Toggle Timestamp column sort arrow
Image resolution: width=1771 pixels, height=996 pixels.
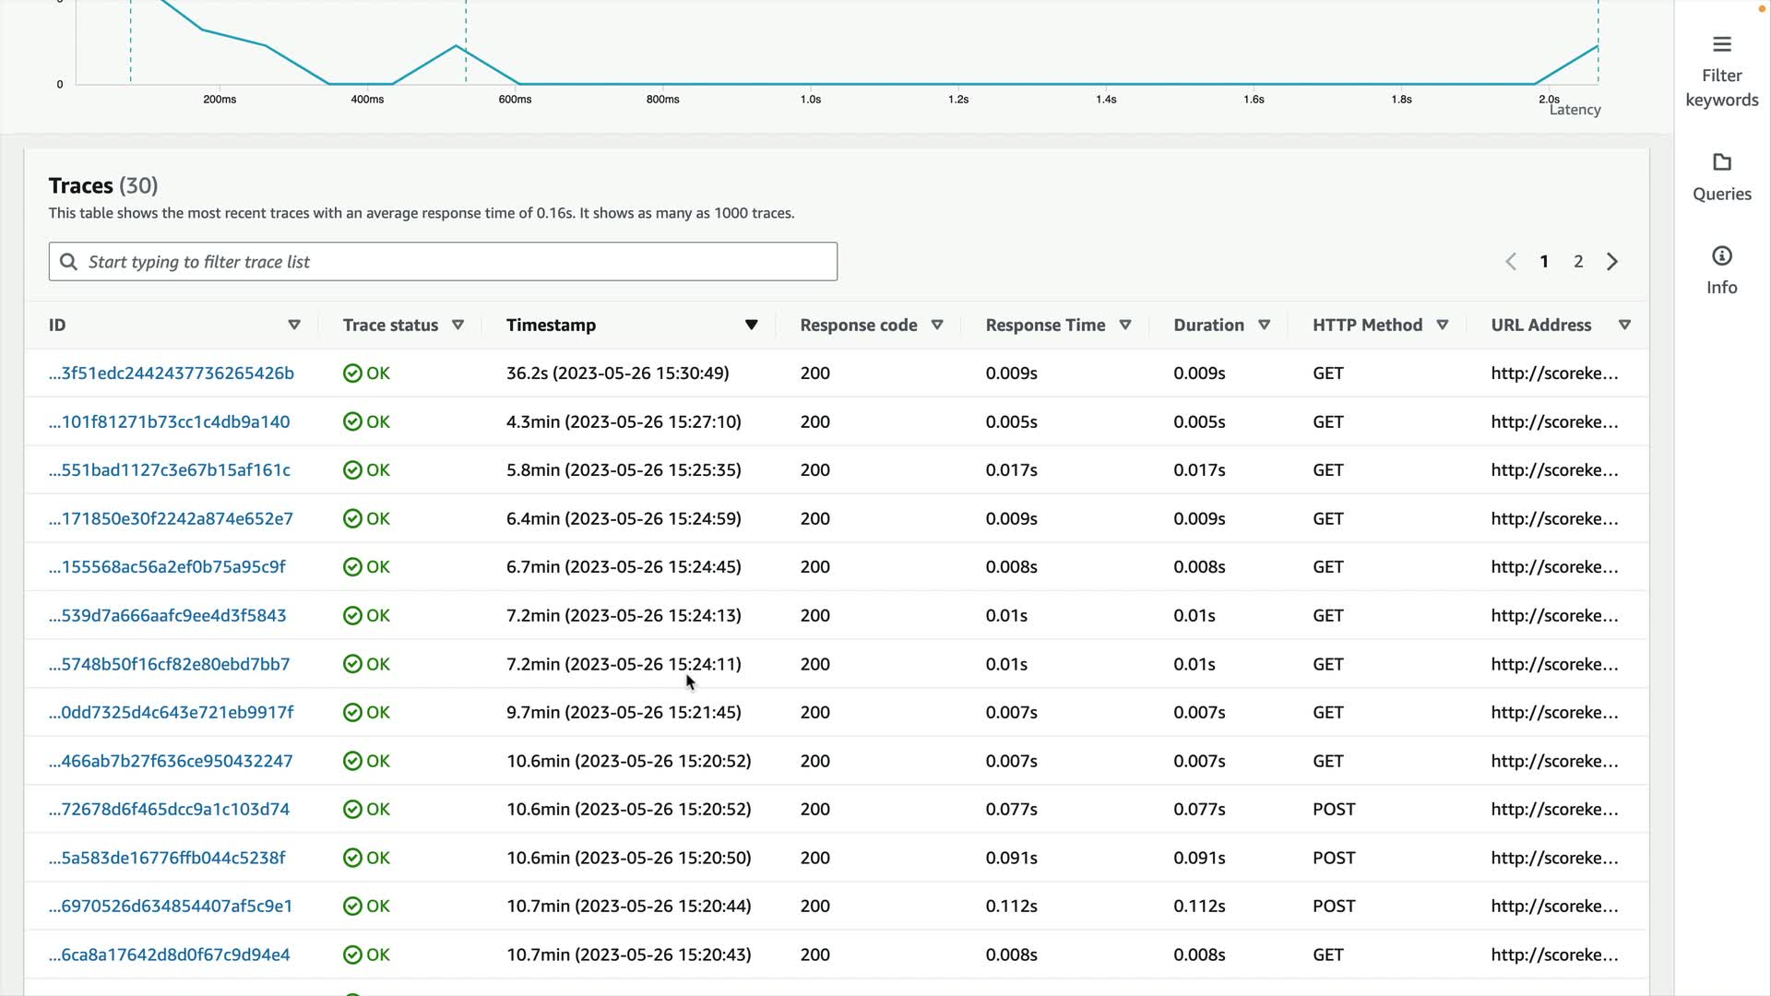pos(751,325)
